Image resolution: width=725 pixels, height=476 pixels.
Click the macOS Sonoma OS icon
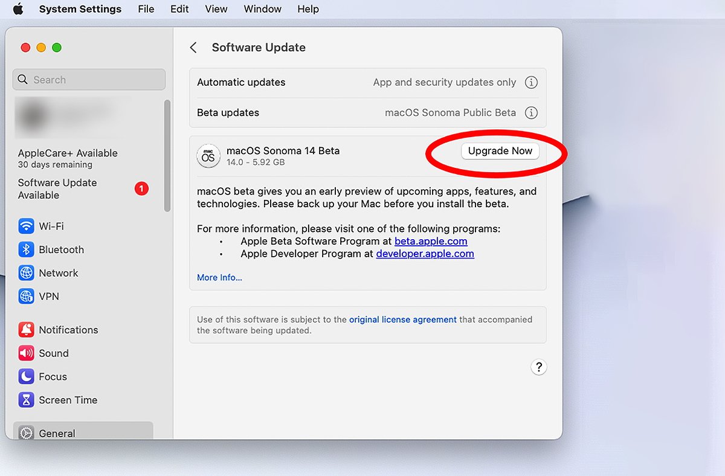[208, 156]
